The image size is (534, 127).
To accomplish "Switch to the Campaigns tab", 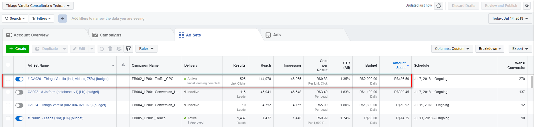I will 110,35.
